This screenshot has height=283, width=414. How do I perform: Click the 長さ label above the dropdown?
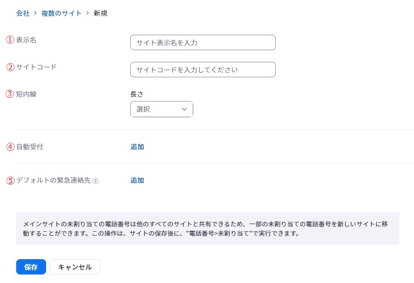click(x=137, y=94)
